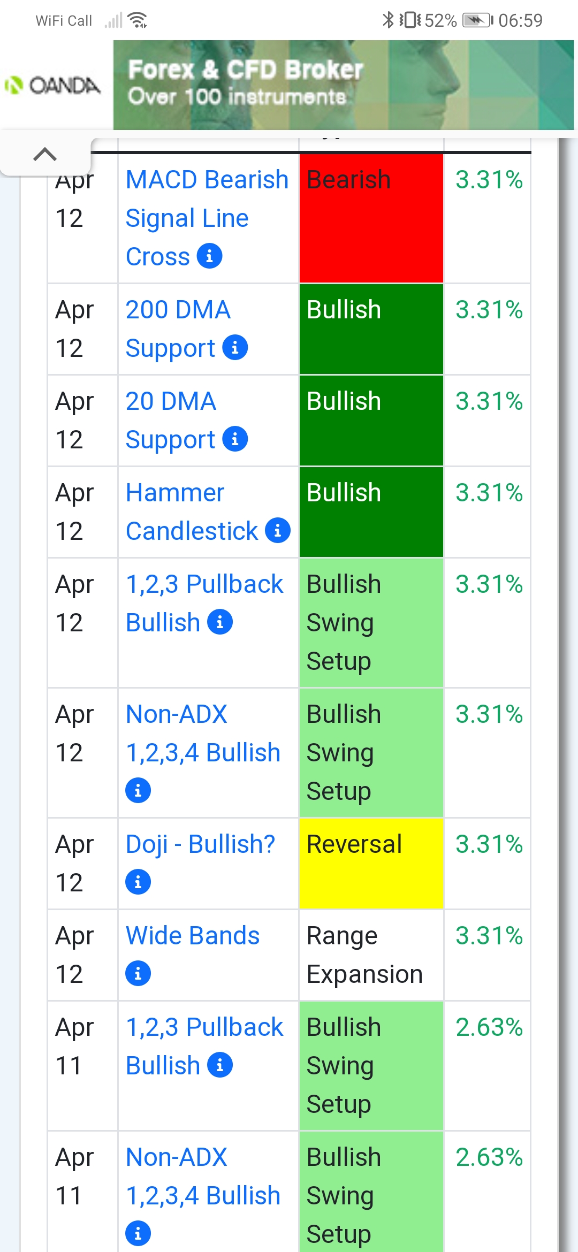The image size is (578, 1252).
Task: Open the 200 DMA Support link
Action: pyautogui.click(x=178, y=329)
